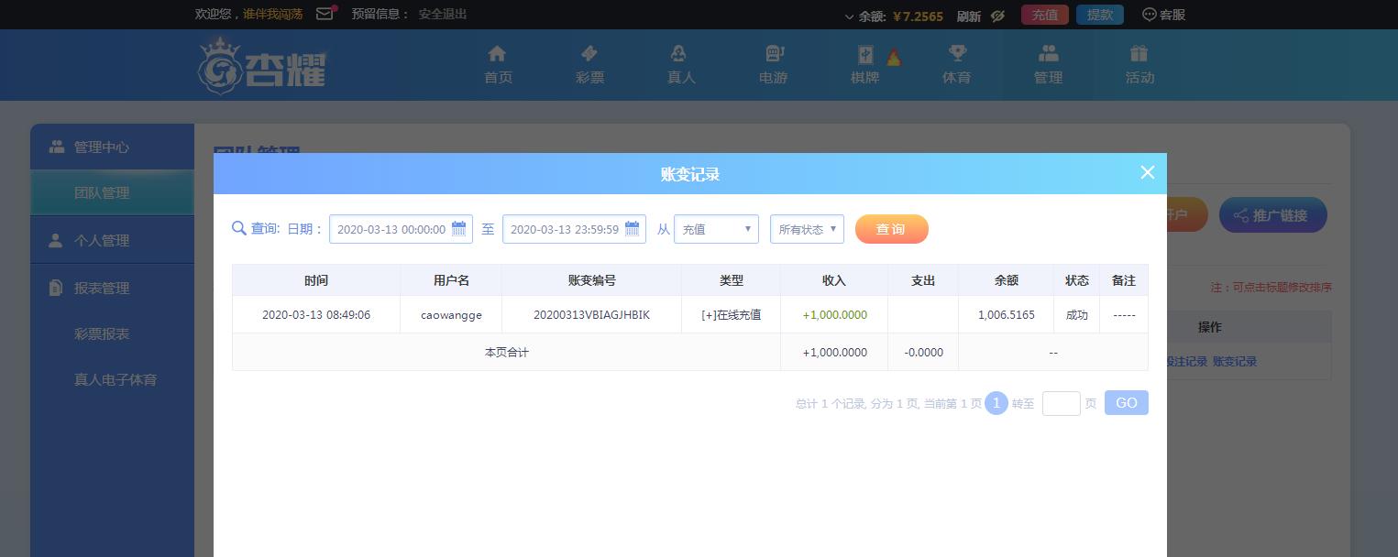Click the page number input field

click(1061, 403)
